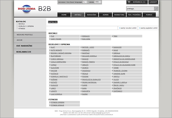Open the MARKETING menu item
This screenshot has height=118, width=172.
(x=119, y=15)
